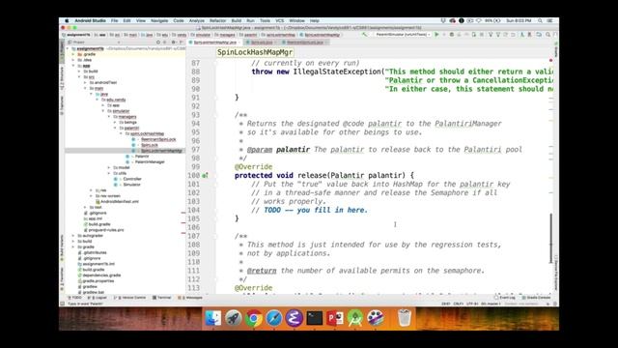Open the run configuration dropdown
The height and width of the screenshot is (348, 618).
point(403,35)
